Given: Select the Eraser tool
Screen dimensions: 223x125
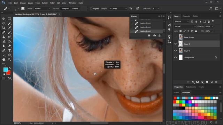Looking at the screenshot, I should point(4,41).
